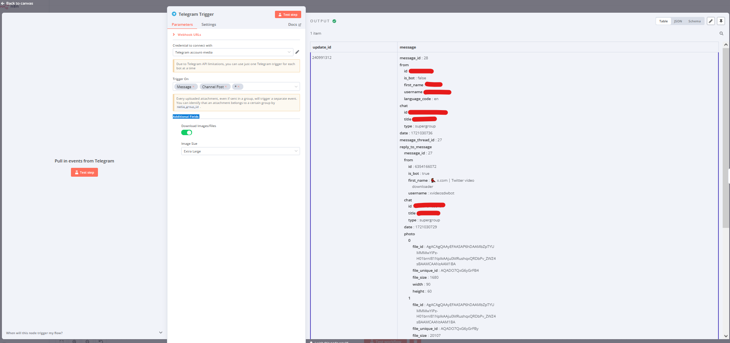The width and height of the screenshot is (730, 343).
Task: Click 'message_id : 28' in output
Action: pos(414,58)
